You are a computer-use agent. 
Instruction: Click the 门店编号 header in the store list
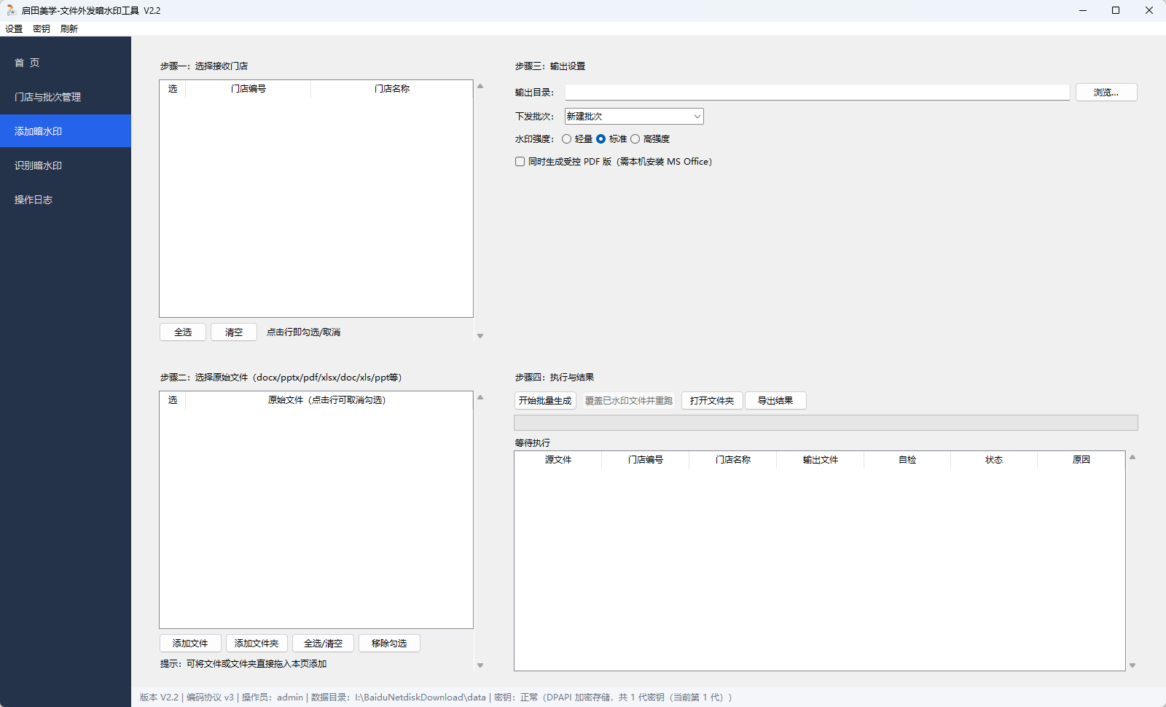pos(249,89)
